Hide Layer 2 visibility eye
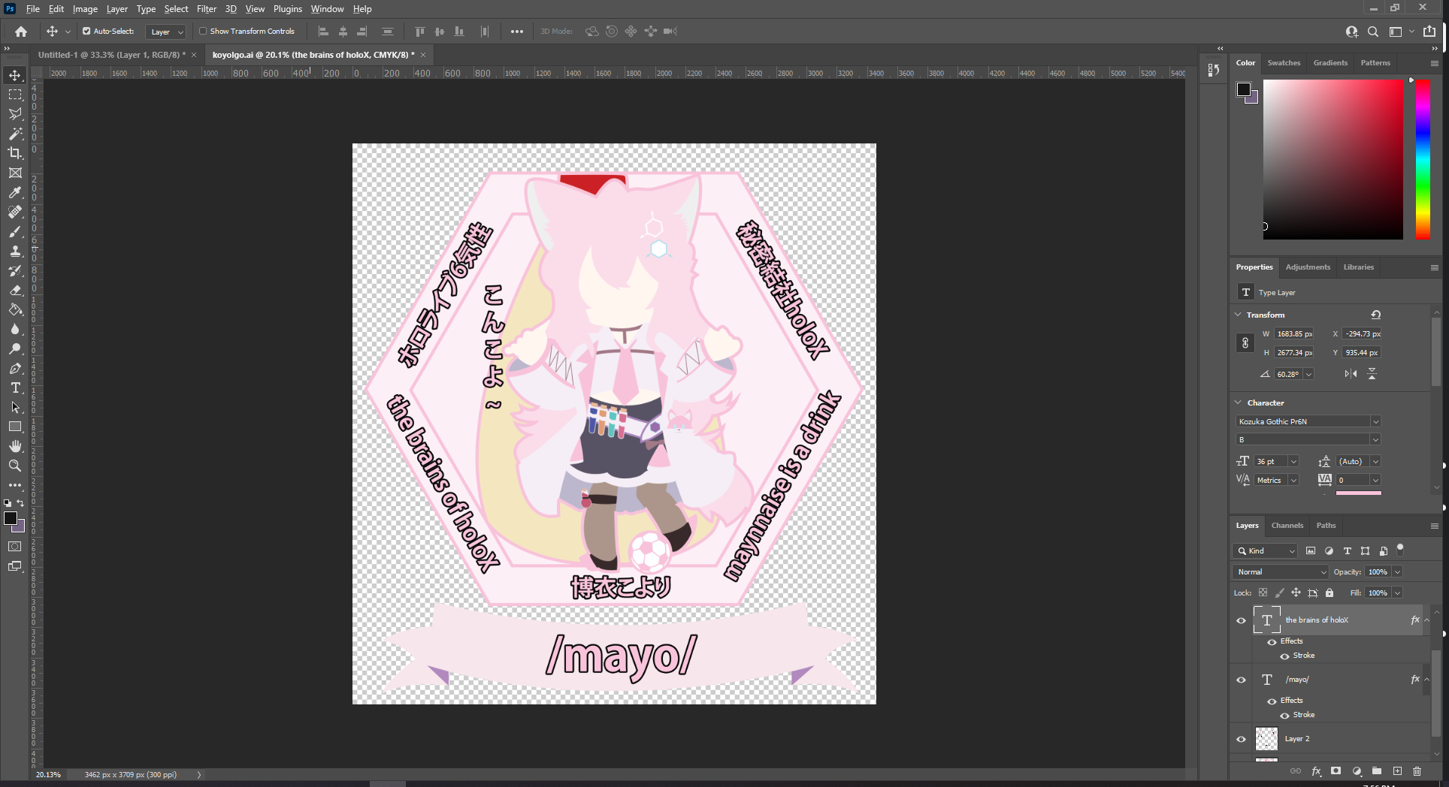This screenshot has height=787, width=1449. pos(1241,739)
